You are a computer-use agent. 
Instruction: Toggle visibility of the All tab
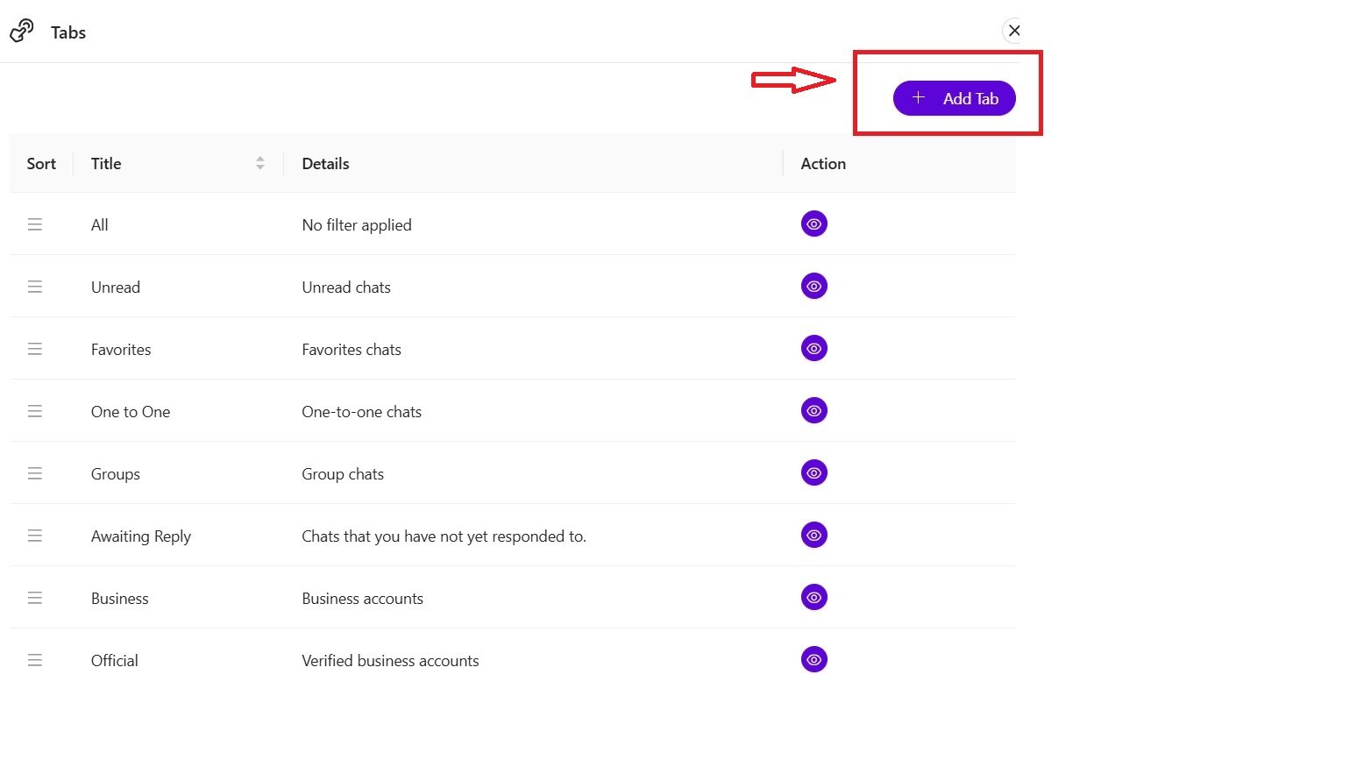813,224
